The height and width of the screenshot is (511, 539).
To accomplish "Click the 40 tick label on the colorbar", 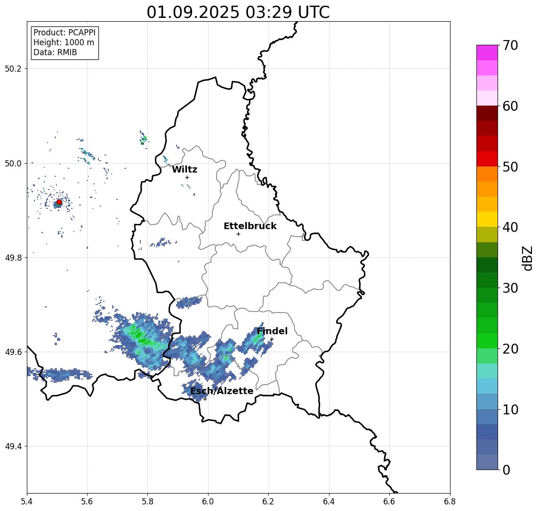I will 510,227.
